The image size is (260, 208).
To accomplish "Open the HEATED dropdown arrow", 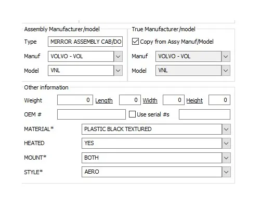I will click(226, 144).
